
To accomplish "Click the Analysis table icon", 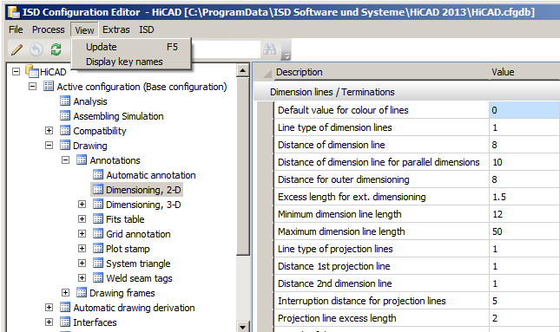I will point(65,101).
